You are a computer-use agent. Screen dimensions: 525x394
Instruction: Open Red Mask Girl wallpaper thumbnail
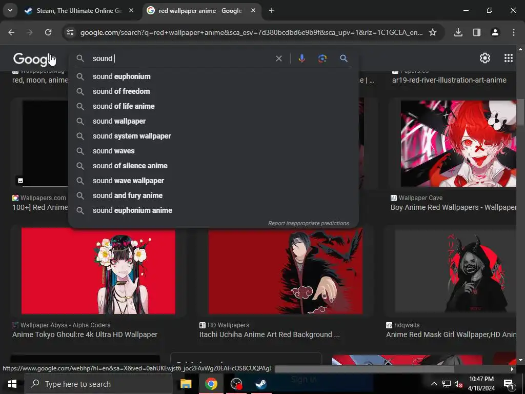(x=455, y=271)
